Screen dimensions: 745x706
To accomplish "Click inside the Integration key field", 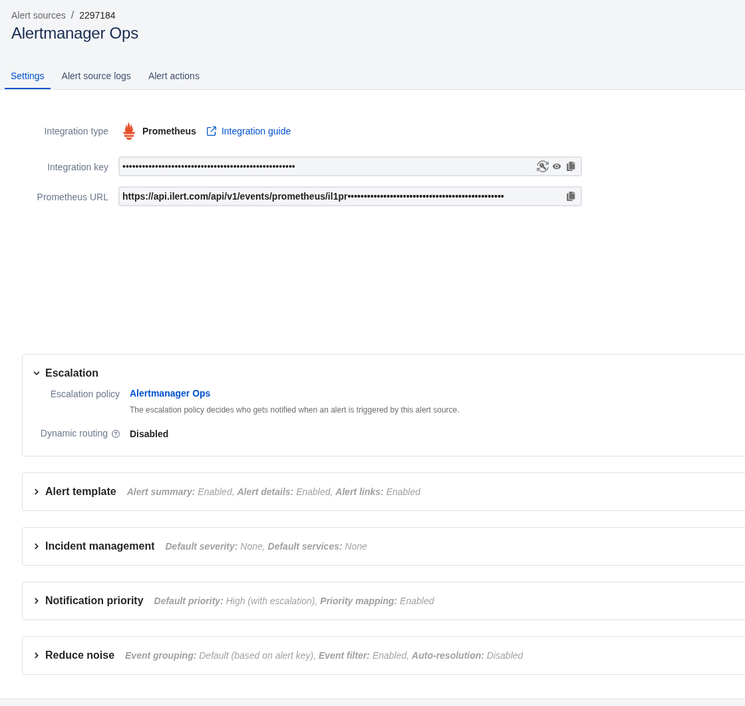I will 326,166.
